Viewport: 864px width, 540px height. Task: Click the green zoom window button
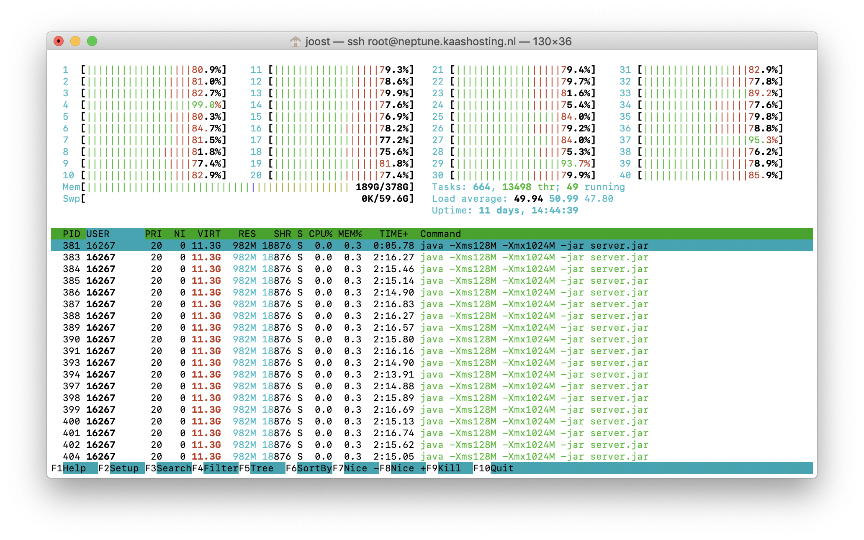click(92, 41)
